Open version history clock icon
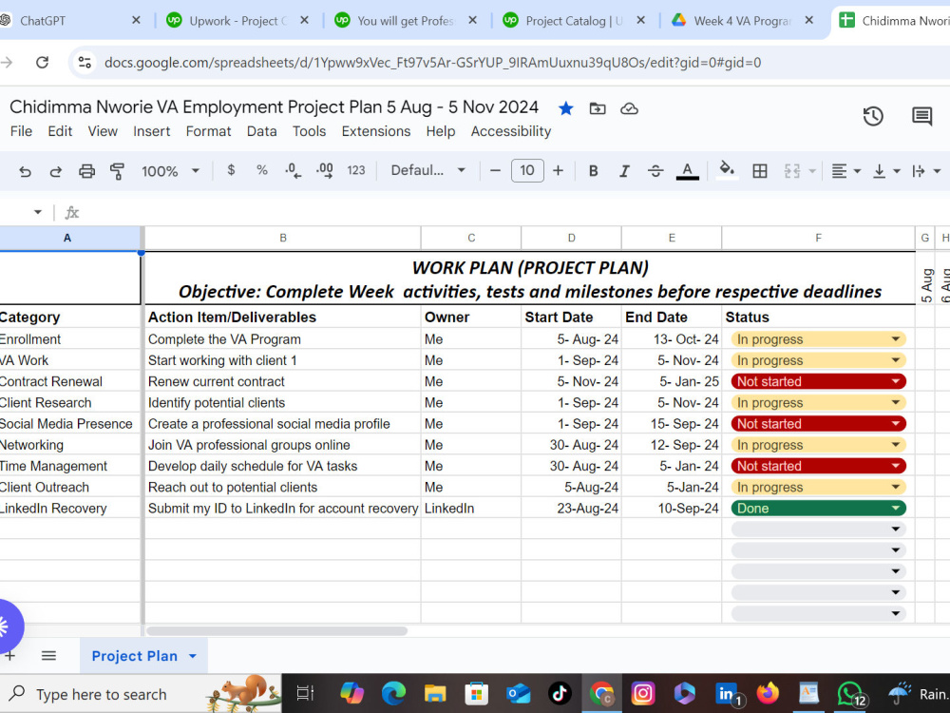 (x=873, y=116)
